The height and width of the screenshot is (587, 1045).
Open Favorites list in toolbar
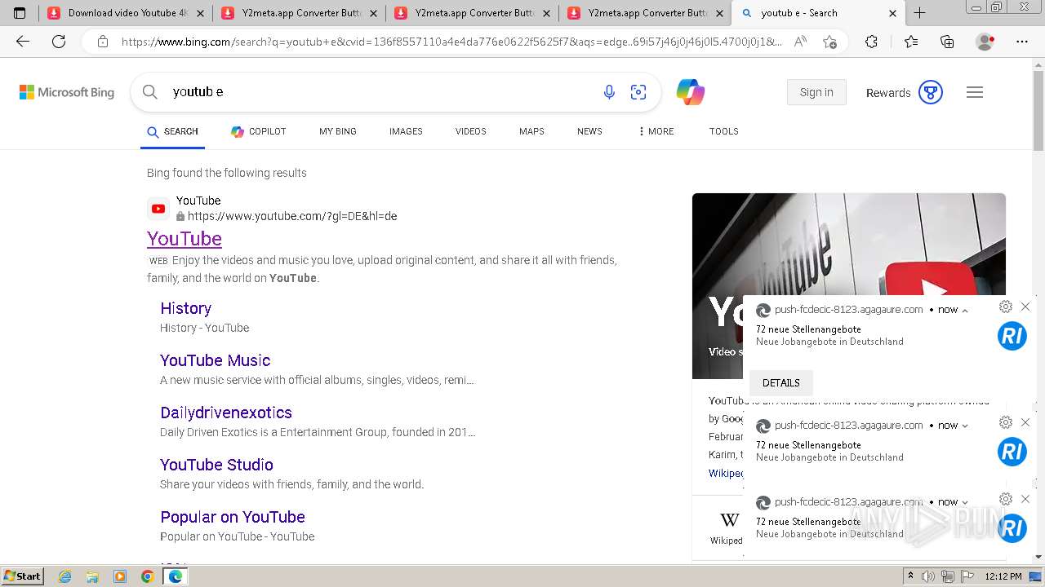click(x=911, y=42)
